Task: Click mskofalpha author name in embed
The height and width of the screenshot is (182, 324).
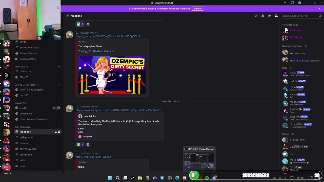Action: [90, 116]
